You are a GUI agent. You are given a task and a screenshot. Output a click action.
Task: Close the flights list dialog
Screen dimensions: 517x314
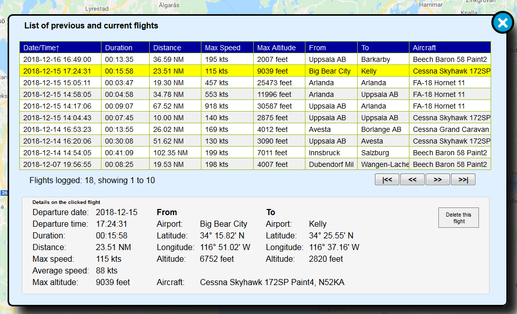[x=502, y=22]
